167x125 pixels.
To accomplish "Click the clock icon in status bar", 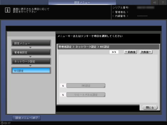I will [2, 123].
